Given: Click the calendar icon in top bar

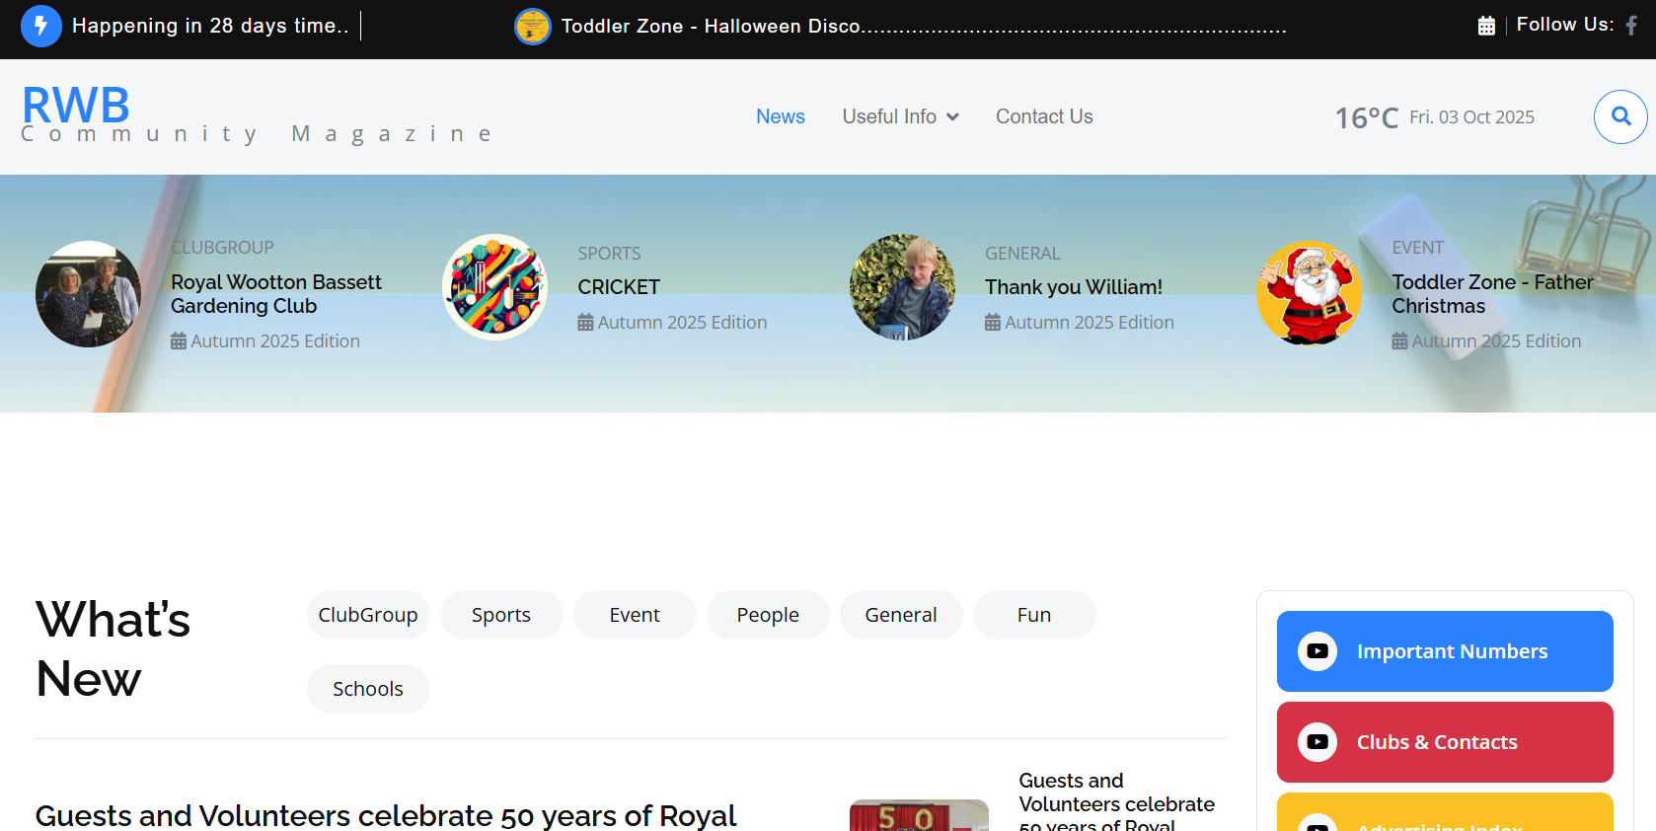Looking at the screenshot, I should point(1486,26).
